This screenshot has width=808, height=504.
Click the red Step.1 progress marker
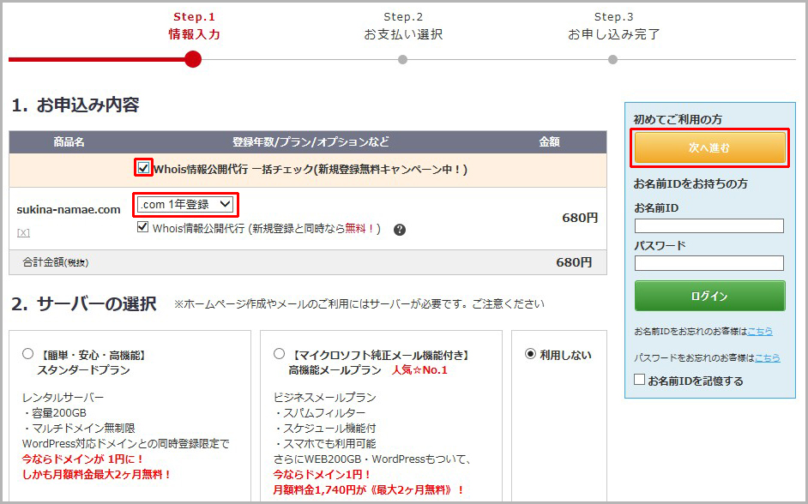(x=193, y=59)
